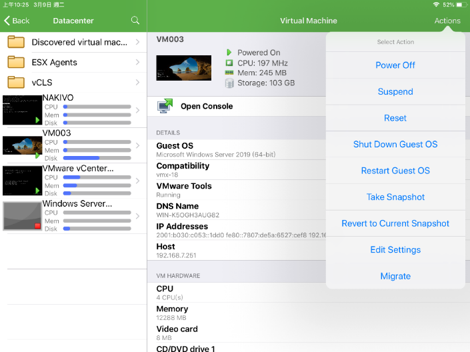Image resolution: width=470 pixels, height=352 pixels.
Task: Choose Revert to Current Snapshot
Action: pos(395,223)
